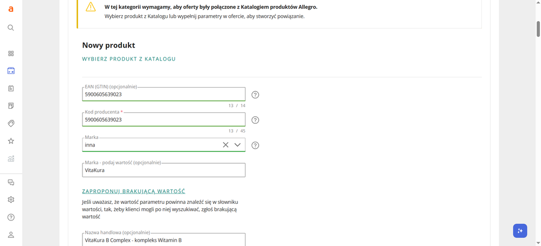
Task: Select the highlighted offers icon in sidebar
Action: (x=11, y=71)
